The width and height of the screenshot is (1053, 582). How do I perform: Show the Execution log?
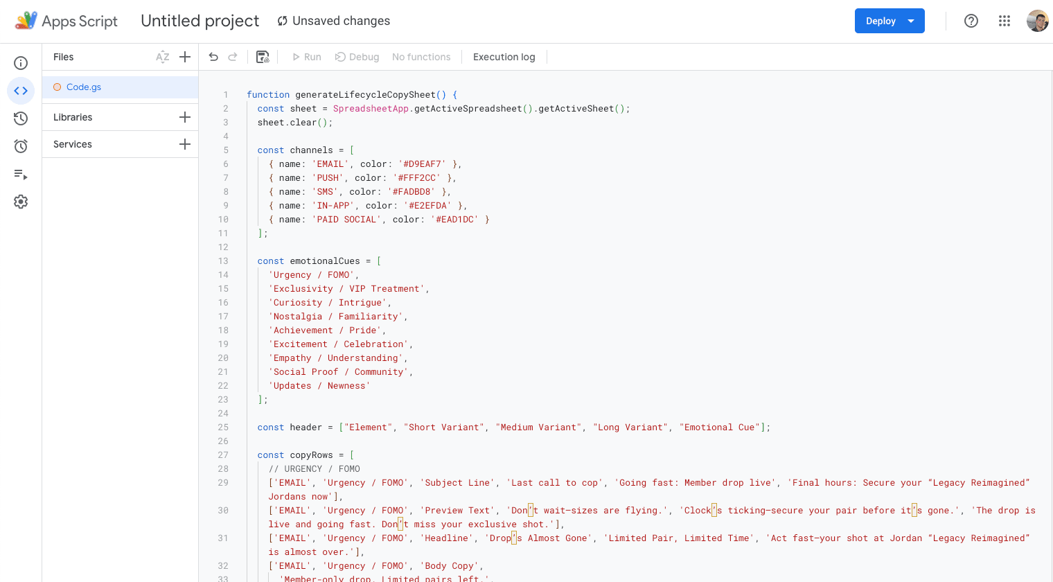[504, 57]
